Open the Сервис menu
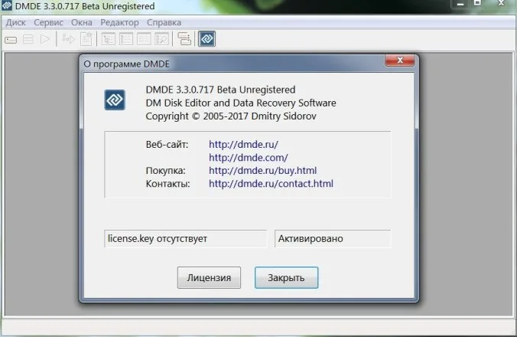This screenshot has height=337, width=517. 48,22
